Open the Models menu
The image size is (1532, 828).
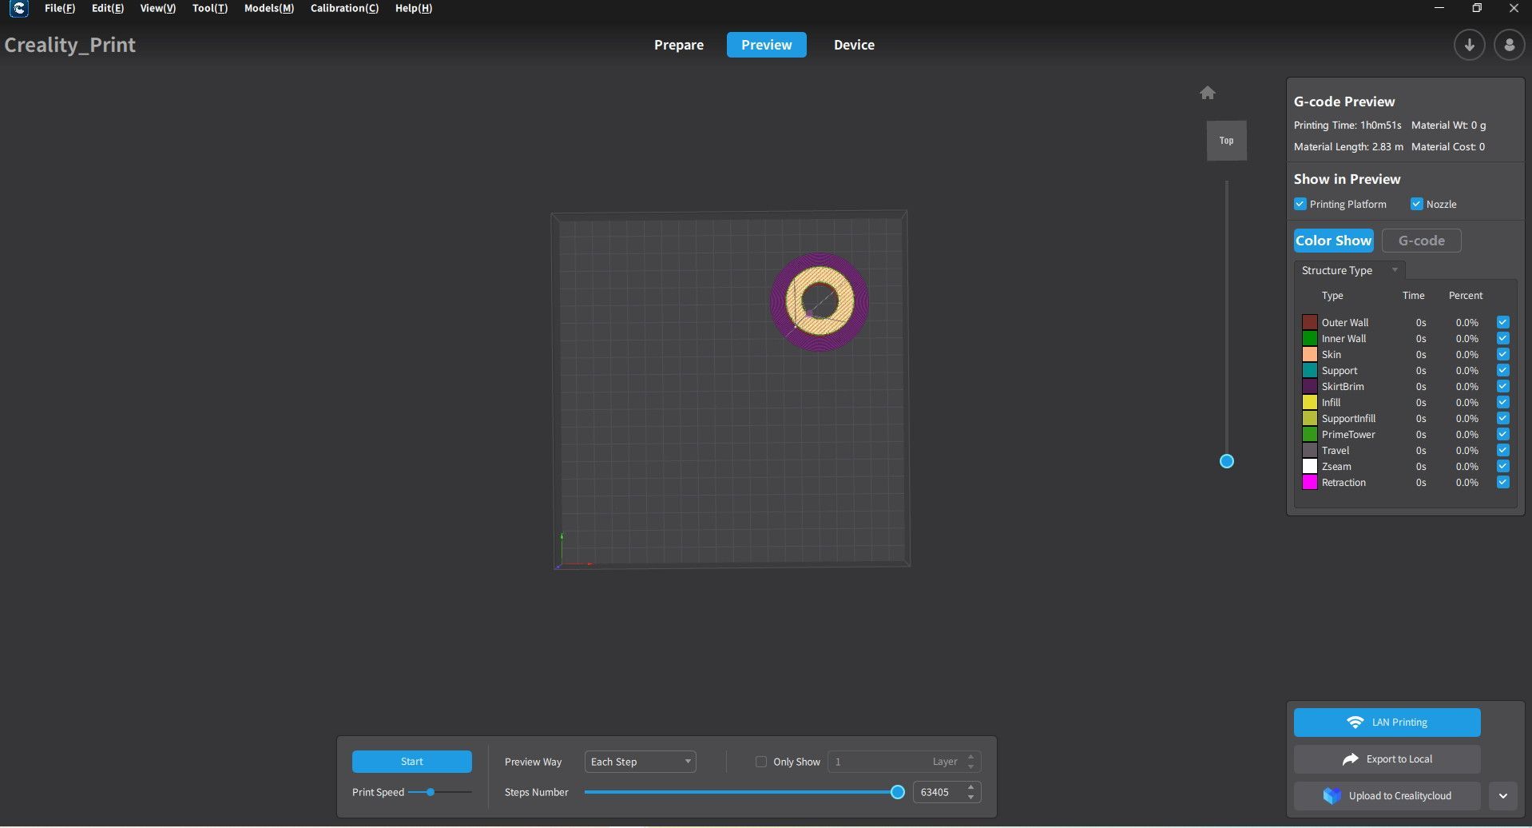click(x=269, y=8)
